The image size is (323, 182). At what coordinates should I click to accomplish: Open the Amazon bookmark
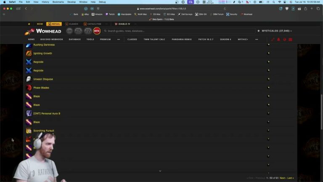click(97, 14)
